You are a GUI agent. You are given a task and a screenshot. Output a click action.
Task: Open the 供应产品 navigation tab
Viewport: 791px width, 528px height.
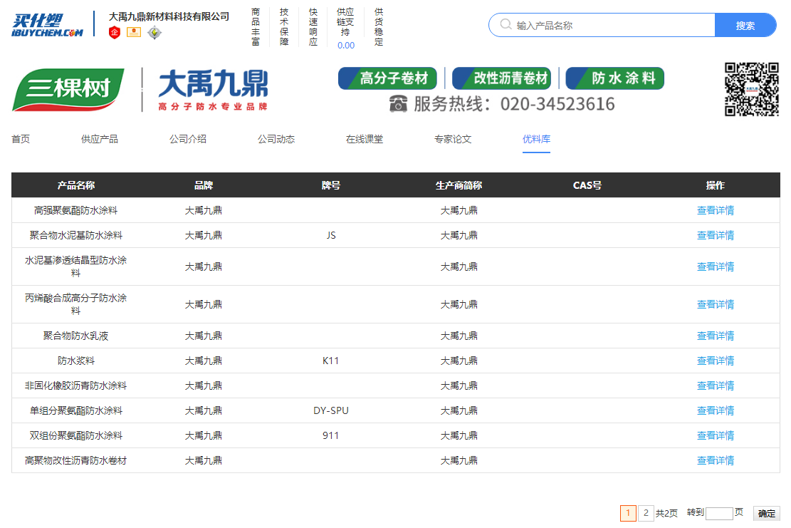[100, 139]
